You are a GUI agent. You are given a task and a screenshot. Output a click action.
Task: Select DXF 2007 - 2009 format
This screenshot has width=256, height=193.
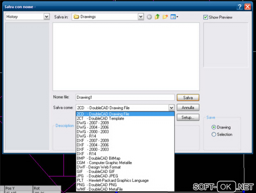[x=125, y=140]
